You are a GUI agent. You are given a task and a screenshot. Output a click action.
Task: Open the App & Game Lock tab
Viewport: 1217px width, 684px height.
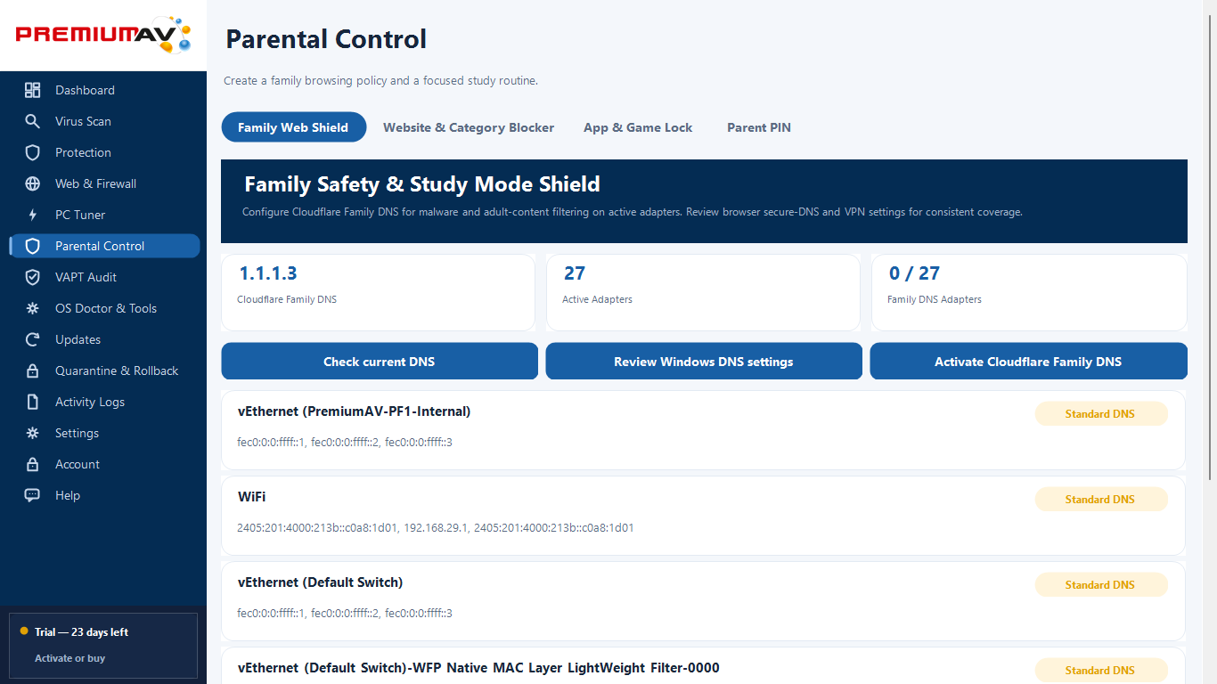pos(638,127)
